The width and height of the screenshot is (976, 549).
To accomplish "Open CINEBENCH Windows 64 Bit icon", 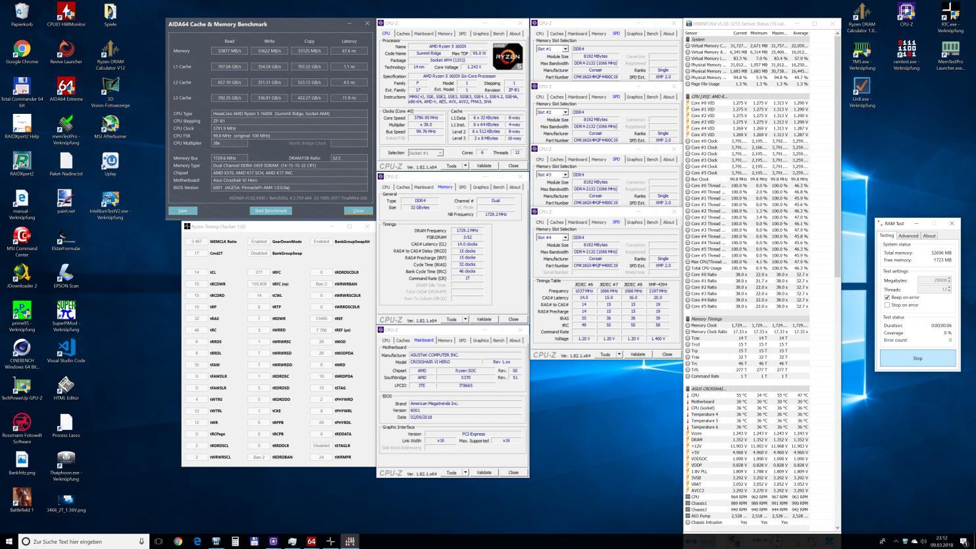I will click(x=22, y=354).
